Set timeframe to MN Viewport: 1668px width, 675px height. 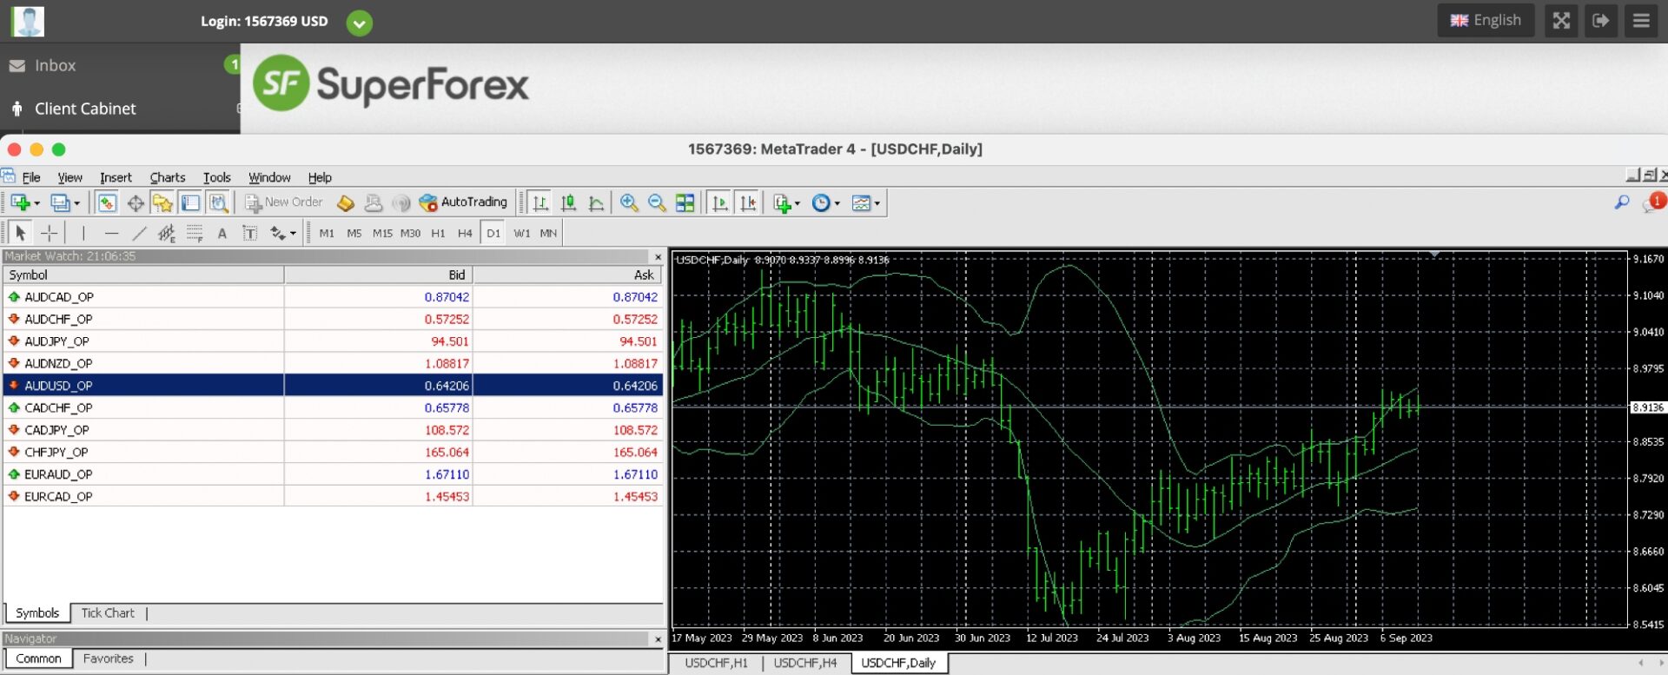click(x=548, y=233)
